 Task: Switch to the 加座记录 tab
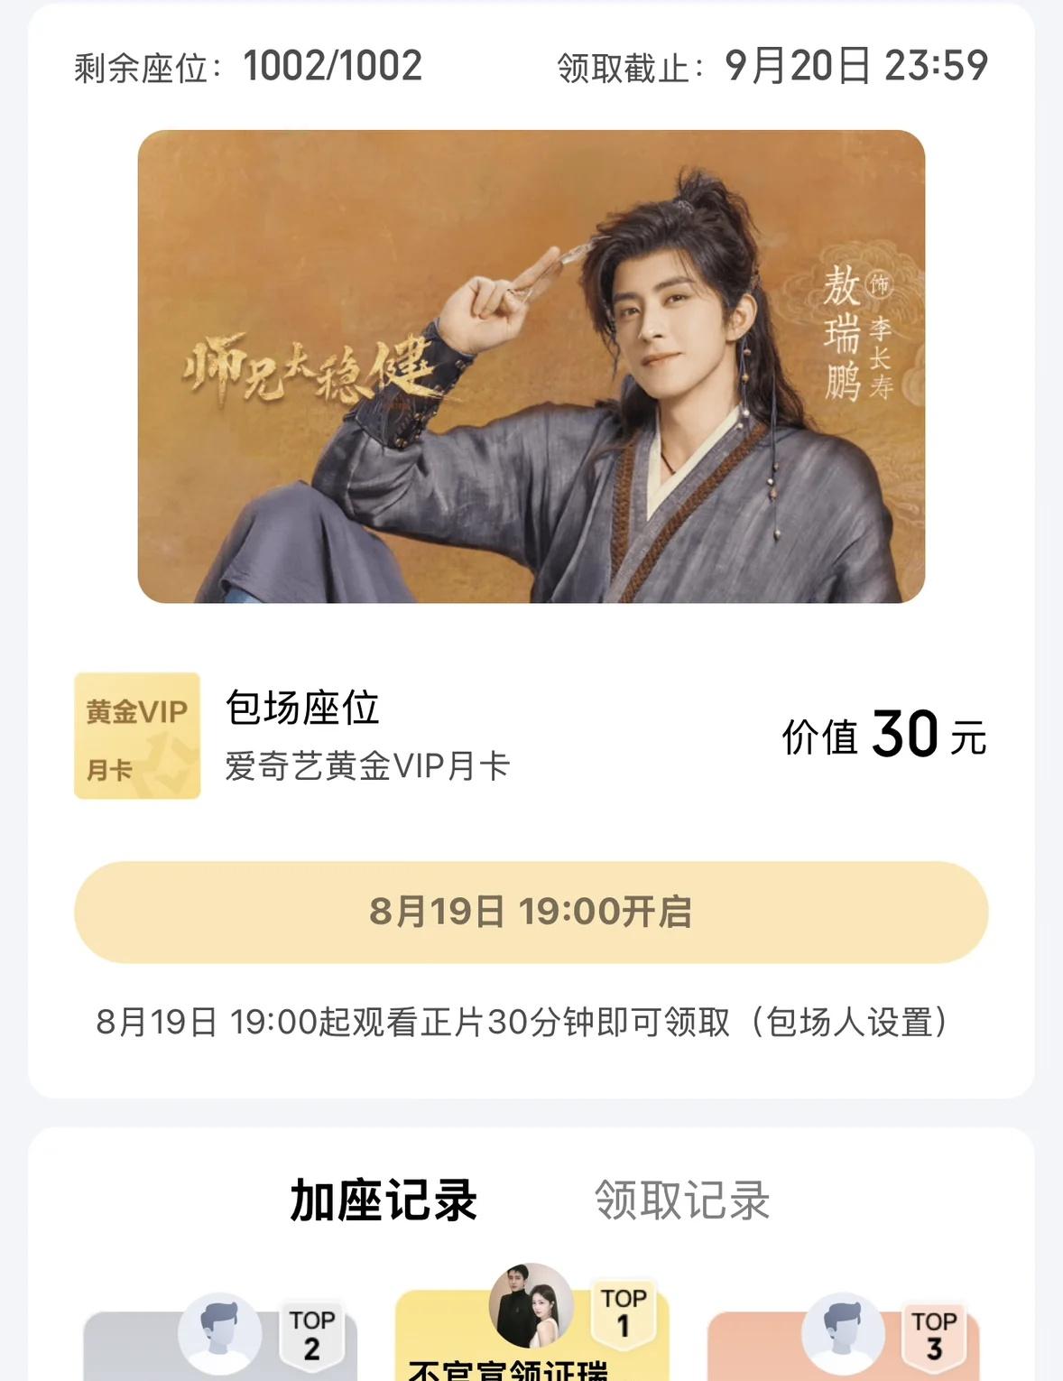(x=384, y=1200)
